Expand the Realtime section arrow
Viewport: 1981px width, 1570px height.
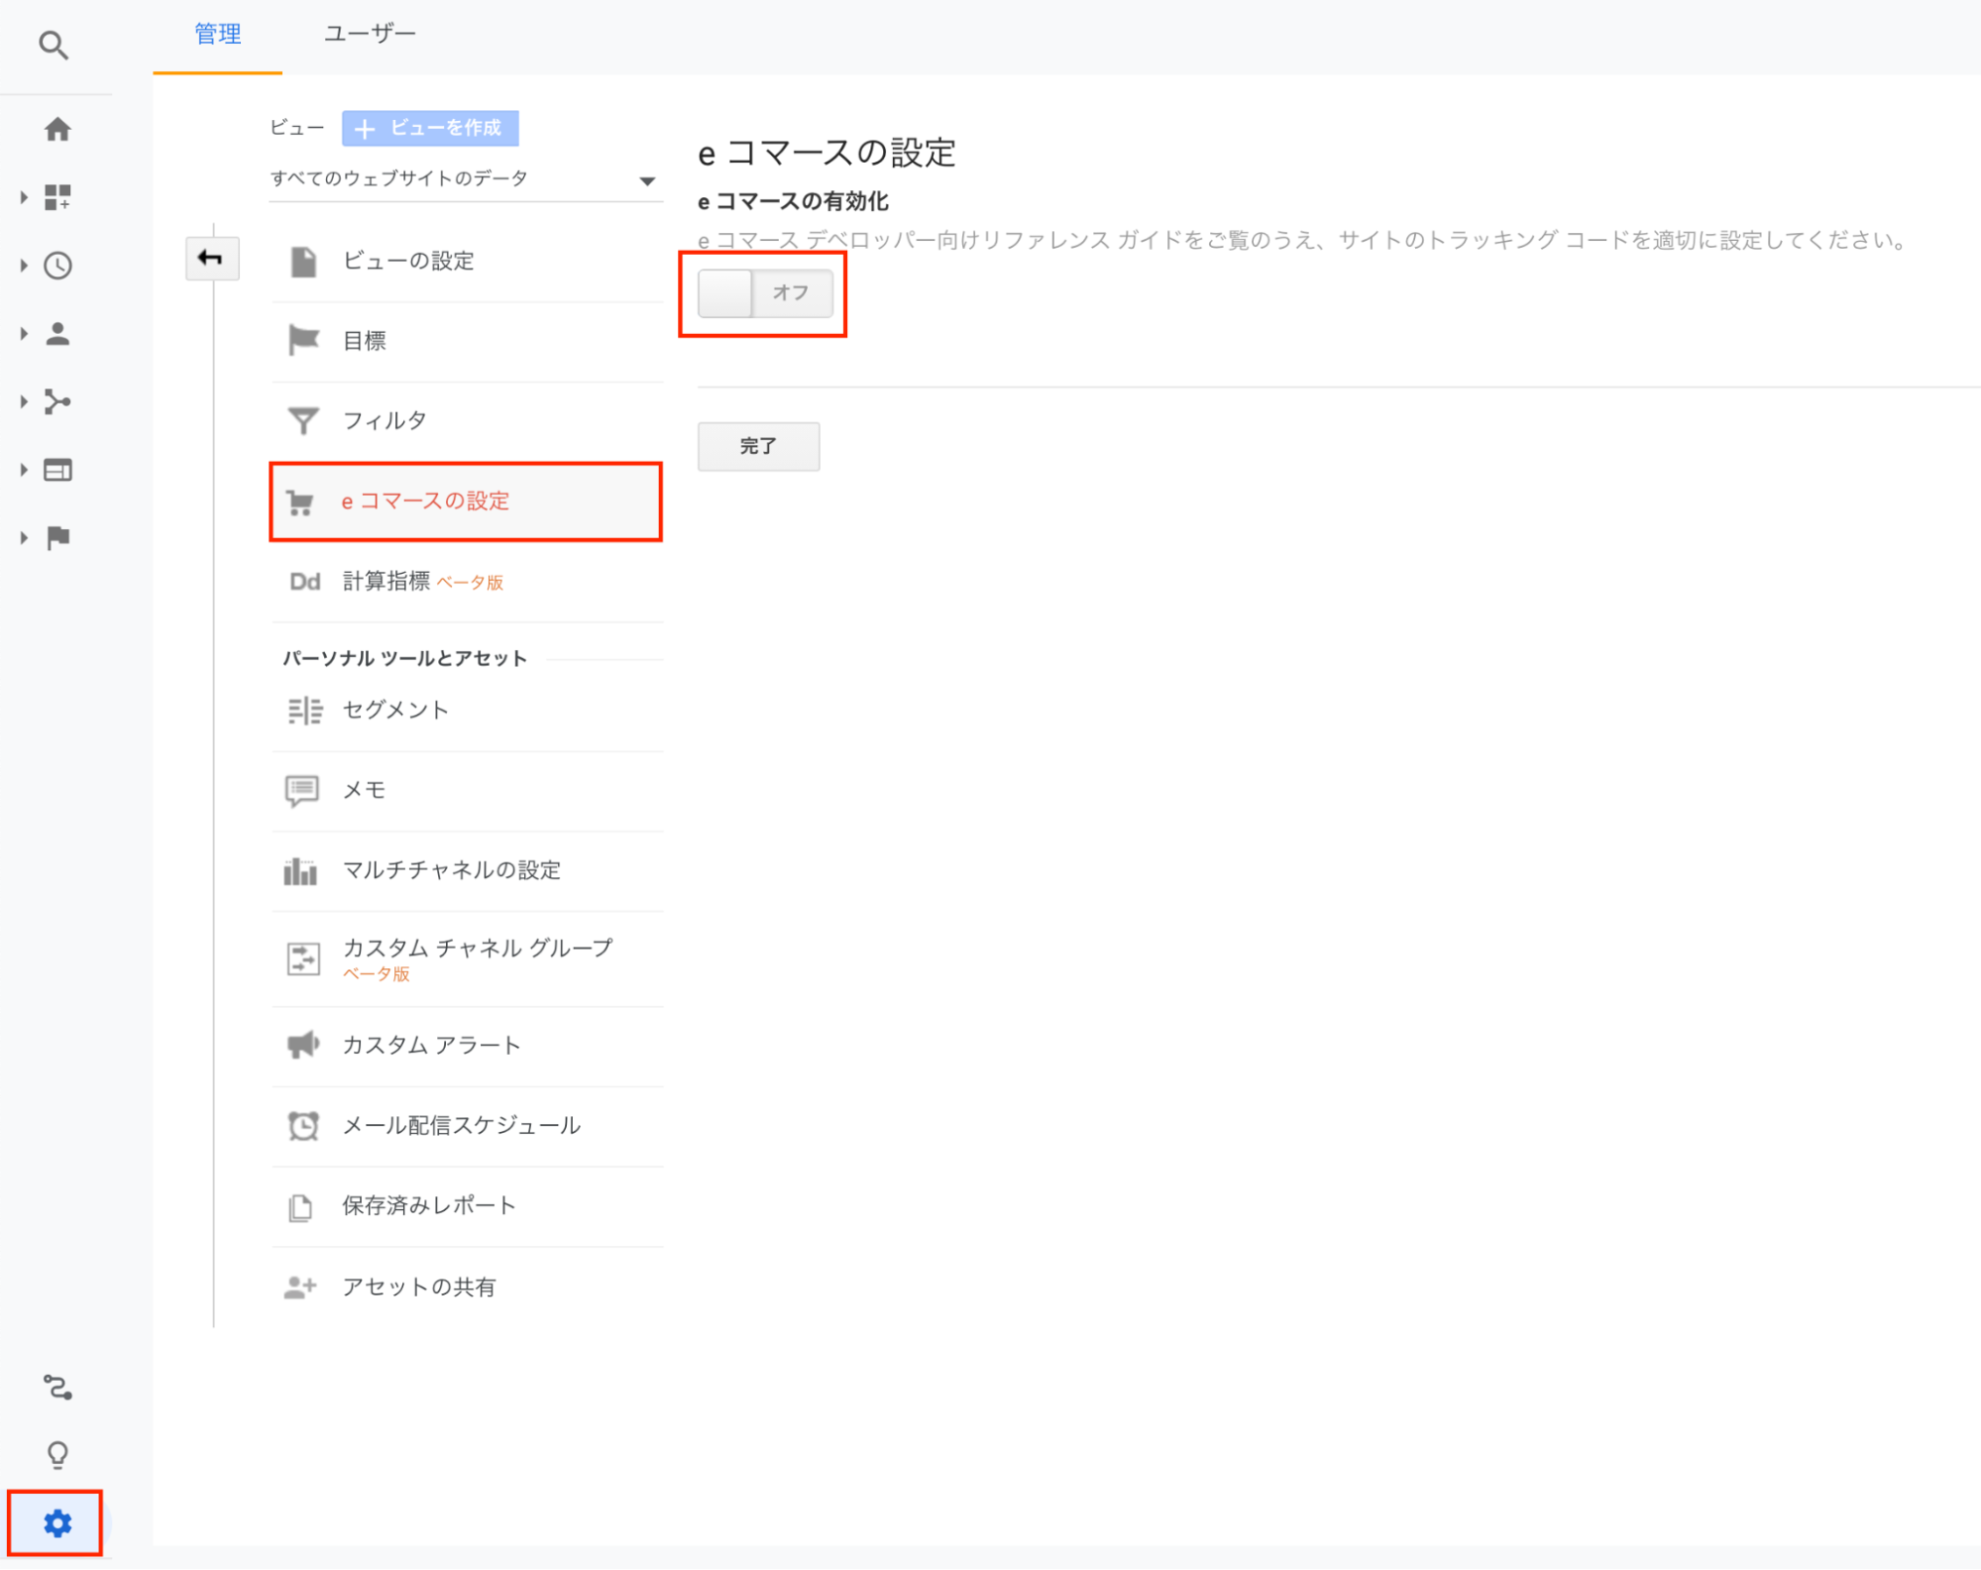point(24,266)
